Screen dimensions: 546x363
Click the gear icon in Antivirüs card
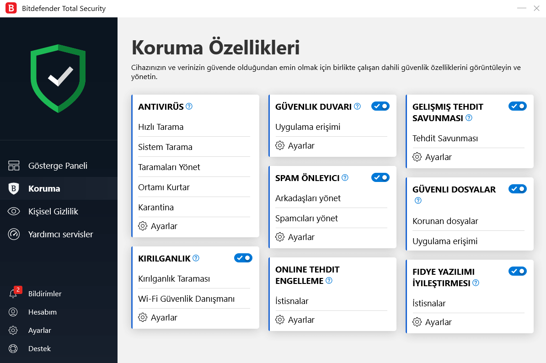coord(143,226)
